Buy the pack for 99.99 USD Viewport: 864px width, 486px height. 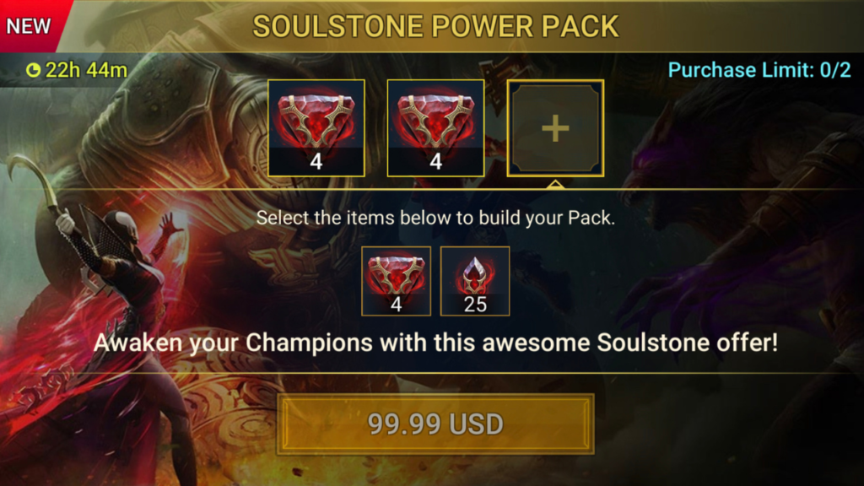pyautogui.click(x=435, y=424)
